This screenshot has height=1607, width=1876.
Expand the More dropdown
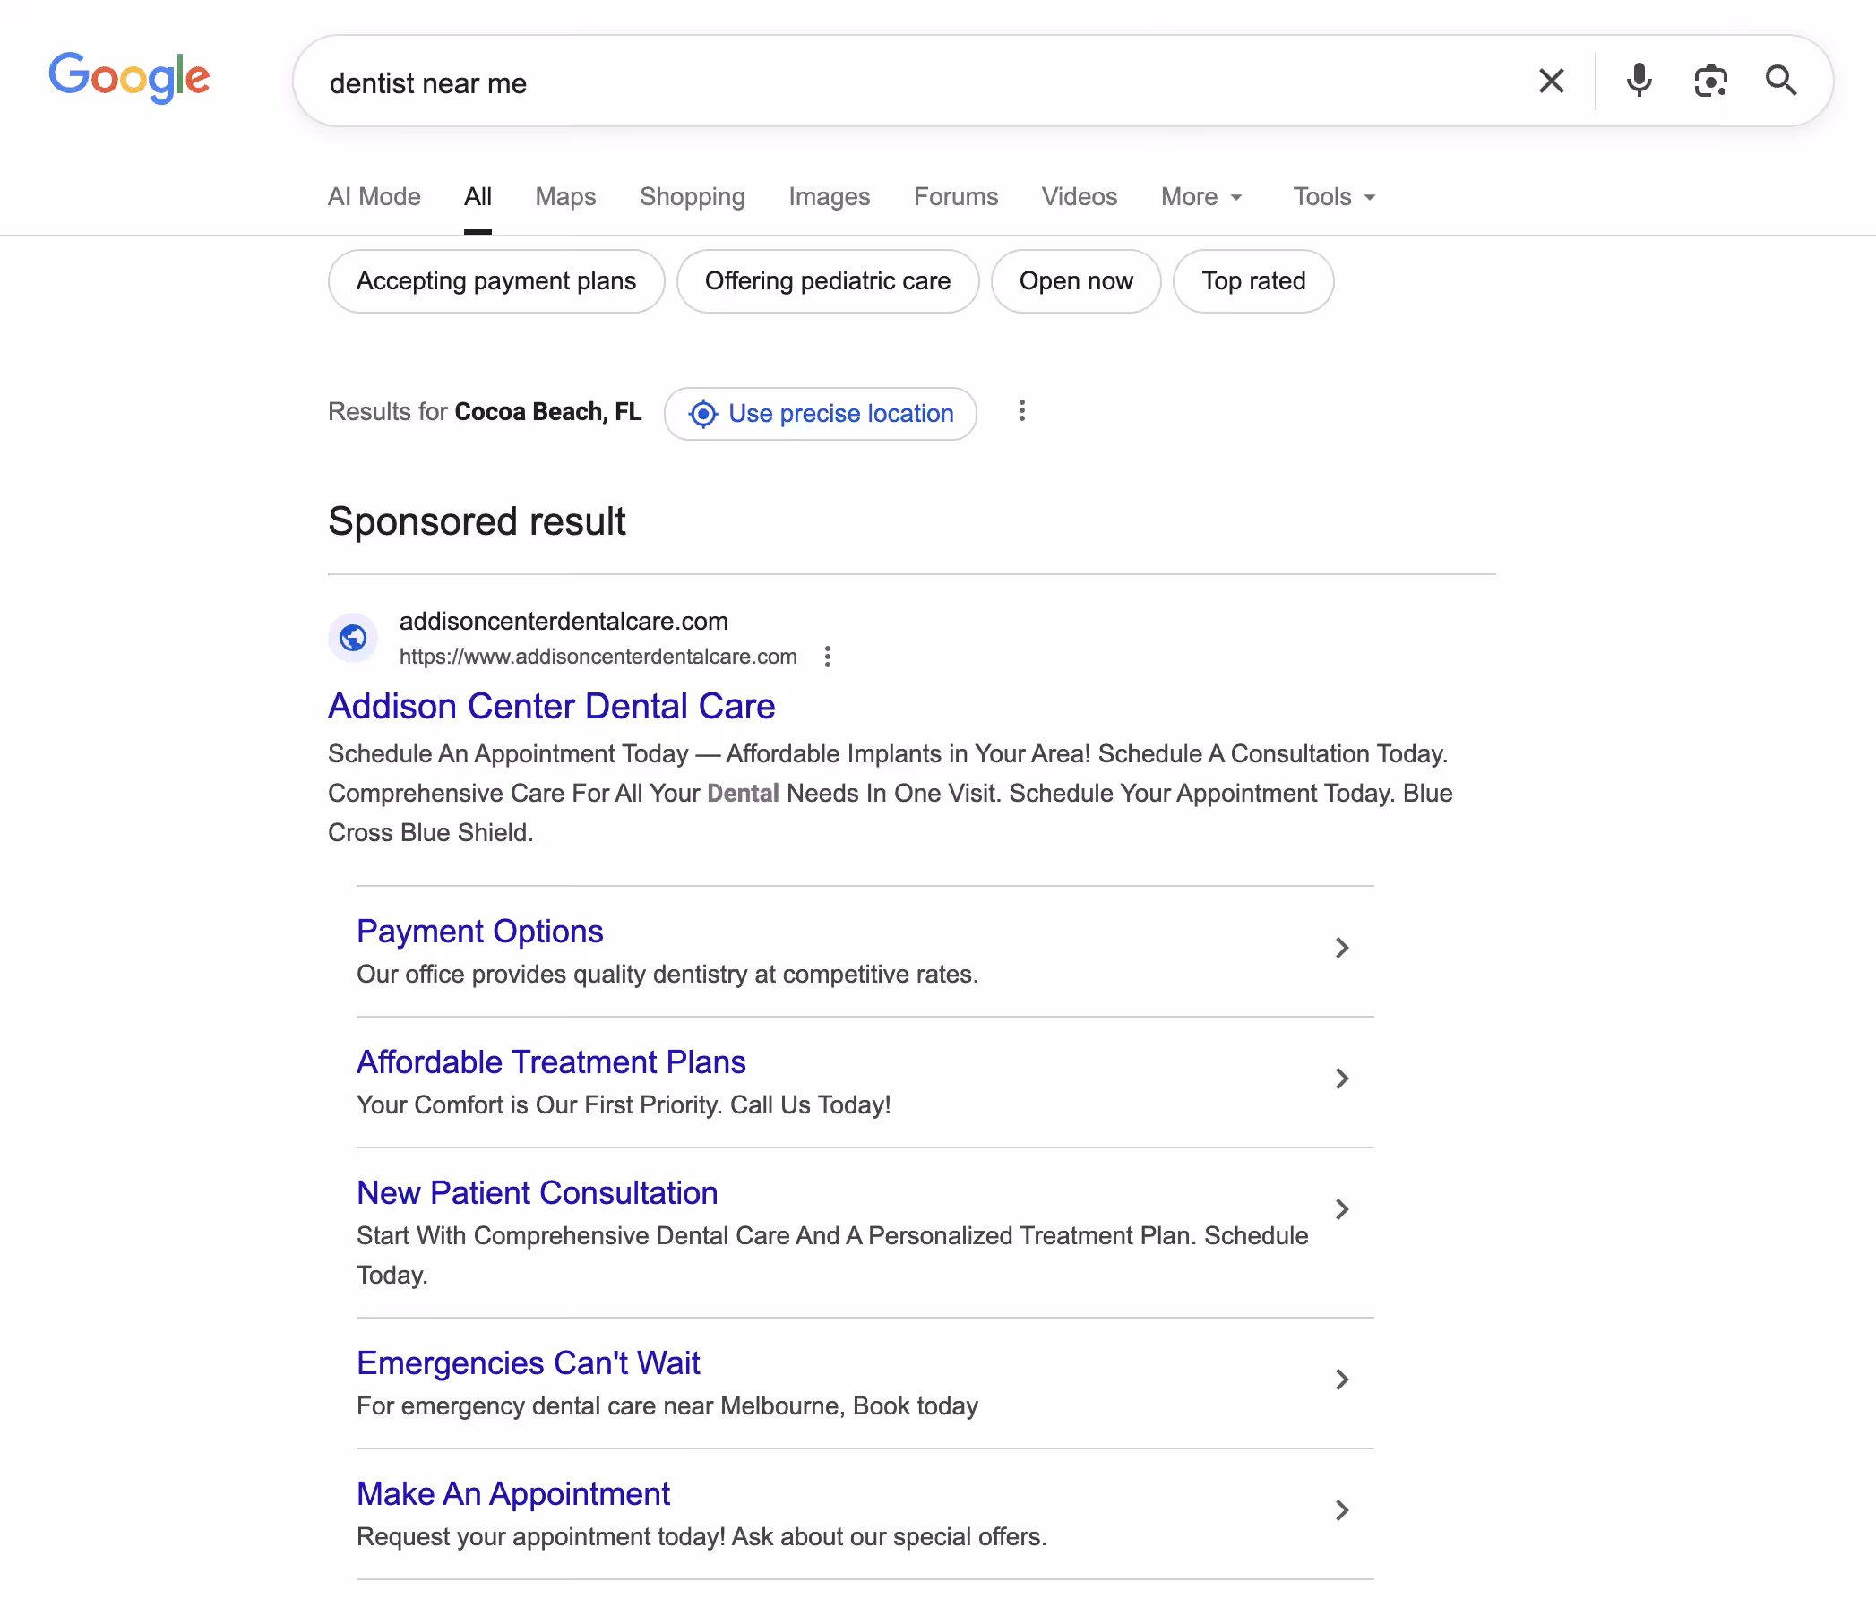pyautogui.click(x=1201, y=196)
